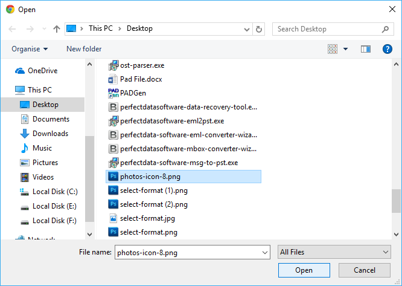Select Pad File.docx

(141, 79)
